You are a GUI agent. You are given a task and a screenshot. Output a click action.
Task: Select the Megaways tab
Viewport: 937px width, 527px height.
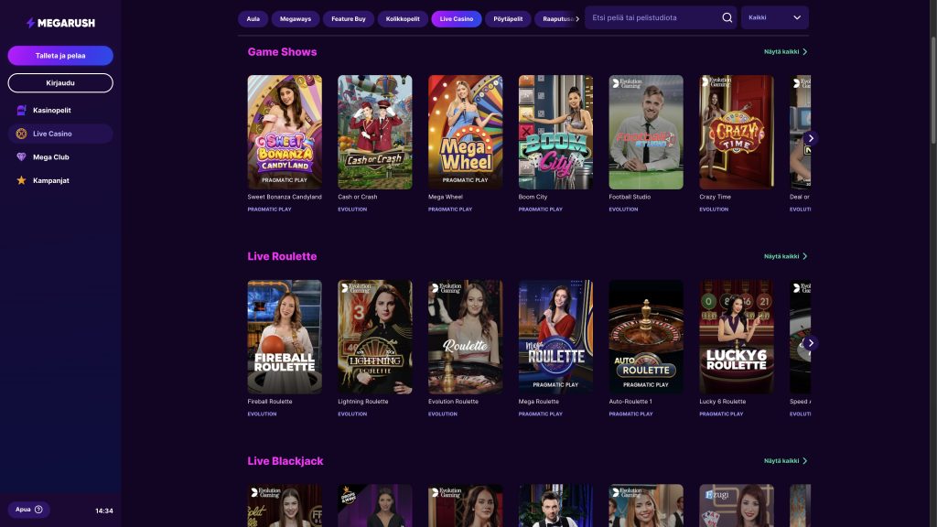296,19
